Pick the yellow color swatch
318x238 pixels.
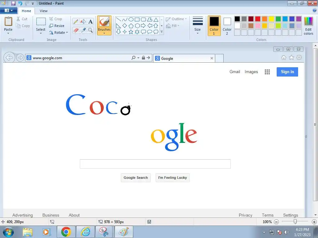[271, 19]
